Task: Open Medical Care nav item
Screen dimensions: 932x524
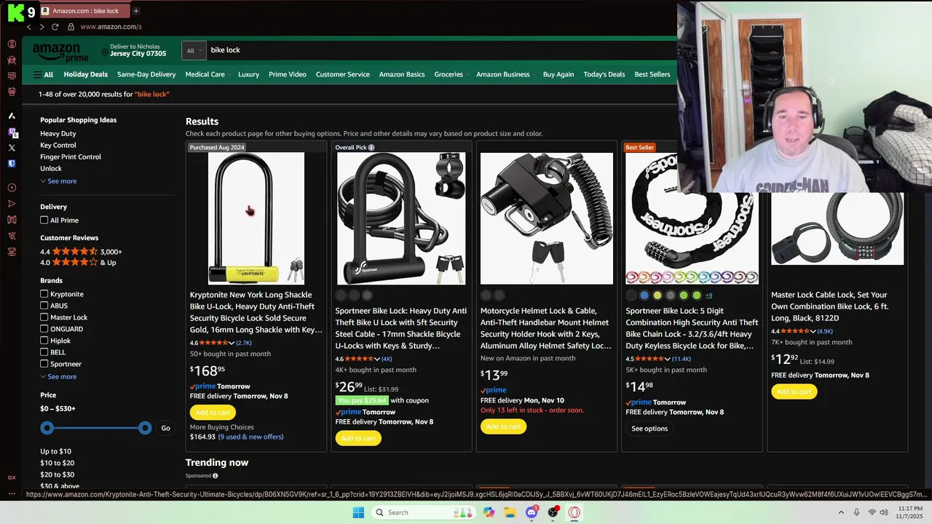Action: 205,74
